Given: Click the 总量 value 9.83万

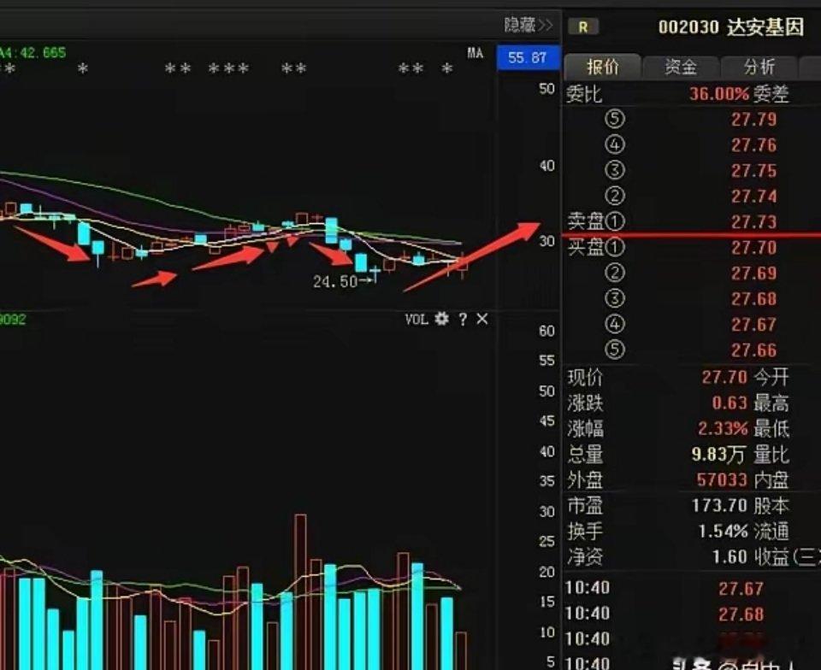Looking at the screenshot, I should pyautogui.click(x=718, y=454).
